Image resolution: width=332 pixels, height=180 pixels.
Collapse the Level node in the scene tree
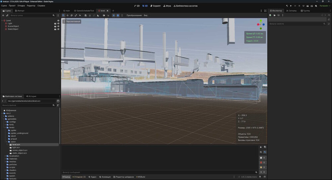2,21
